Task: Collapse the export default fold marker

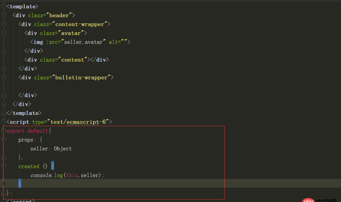Action: [3, 131]
